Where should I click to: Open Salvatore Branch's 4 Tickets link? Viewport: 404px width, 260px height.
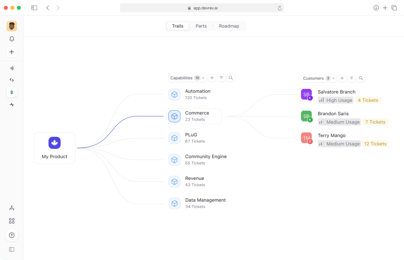[368, 100]
